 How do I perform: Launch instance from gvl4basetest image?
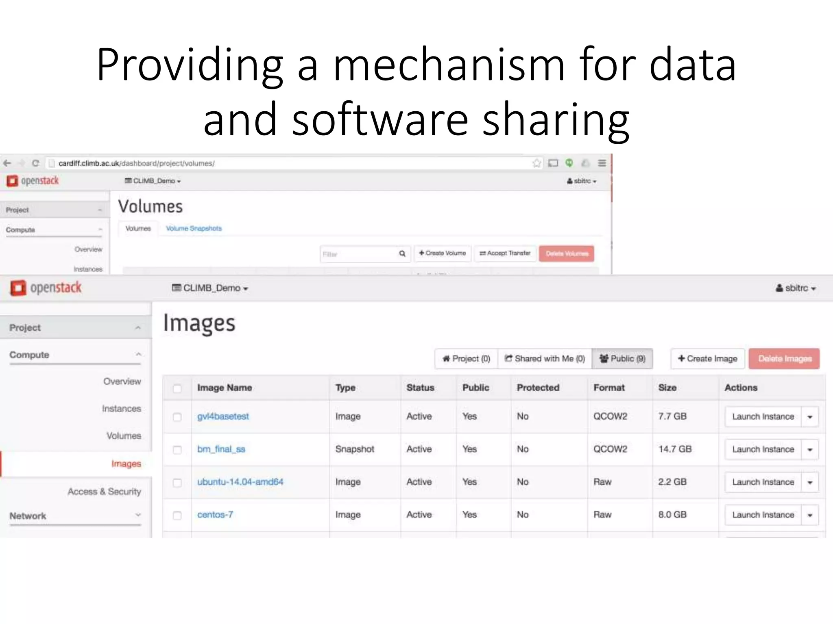(763, 417)
